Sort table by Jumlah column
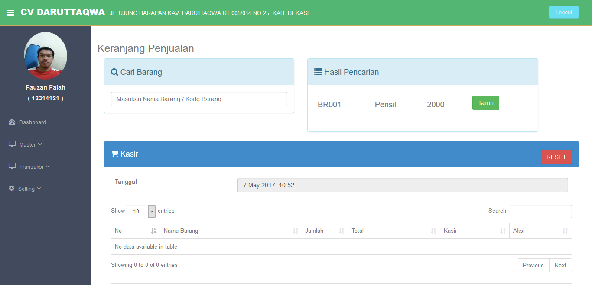Viewport: 592px width, 285px height. point(325,231)
